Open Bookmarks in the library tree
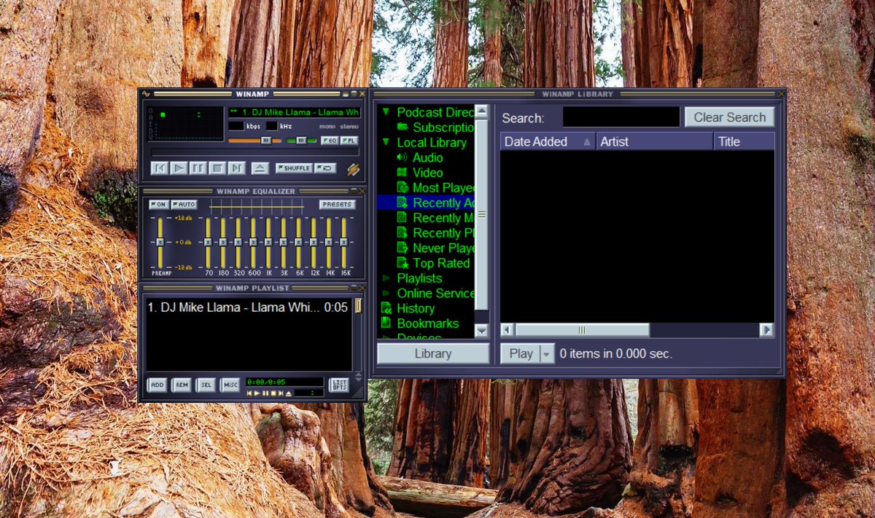The width and height of the screenshot is (875, 518). click(x=419, y=323)
